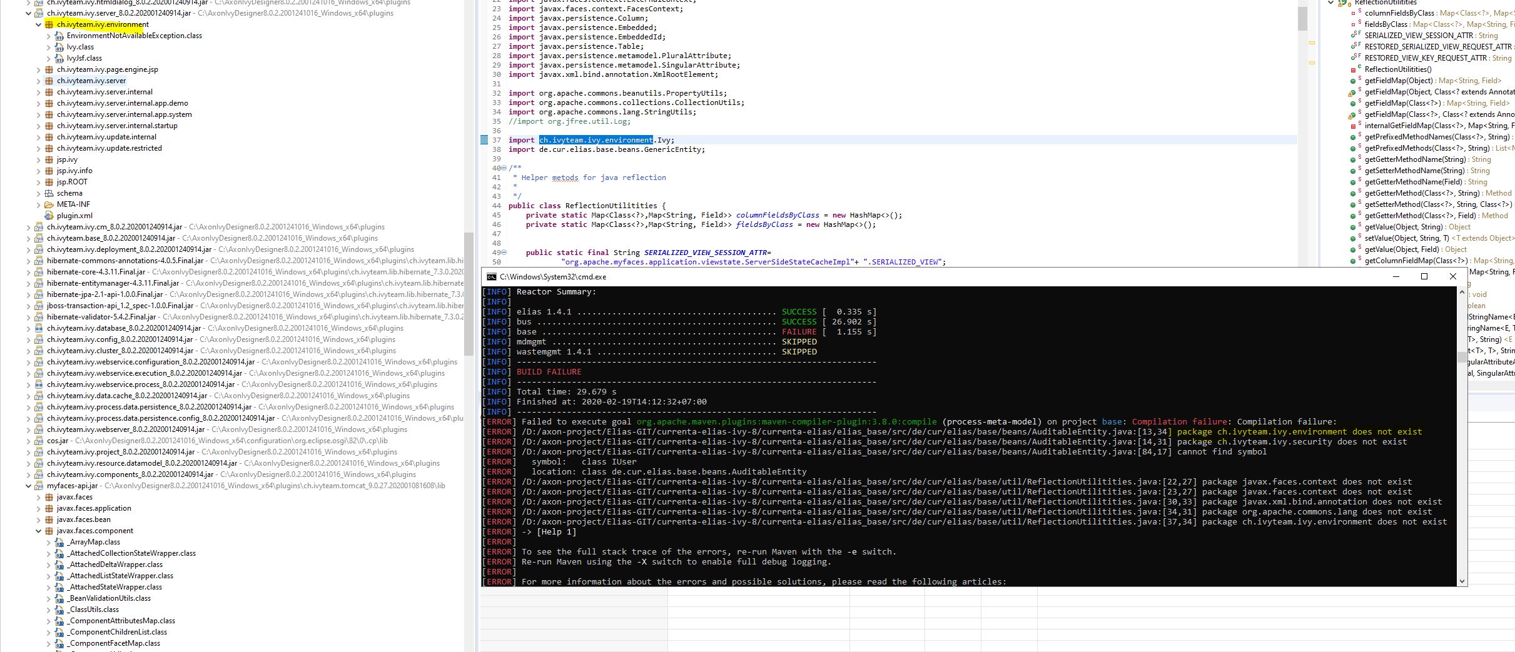
Task: Click the ch.ivyteam.ivy.environment package icon
Action: pyautogui.click(x=49, y=24)
